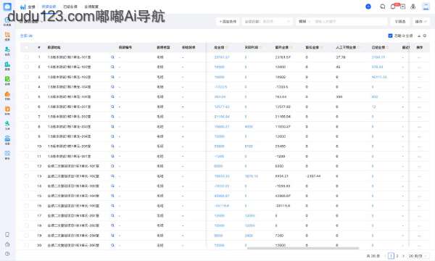Click the horizontal scrollbar below the table

pyautogui.click(x=303, y=248)
